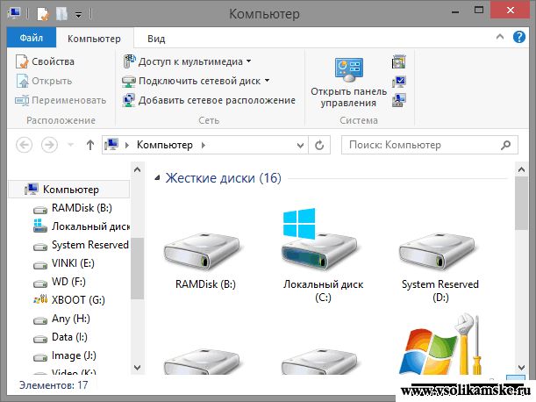
Task: Click Добавить сетевое расположение icon
Action: [129, 100]
